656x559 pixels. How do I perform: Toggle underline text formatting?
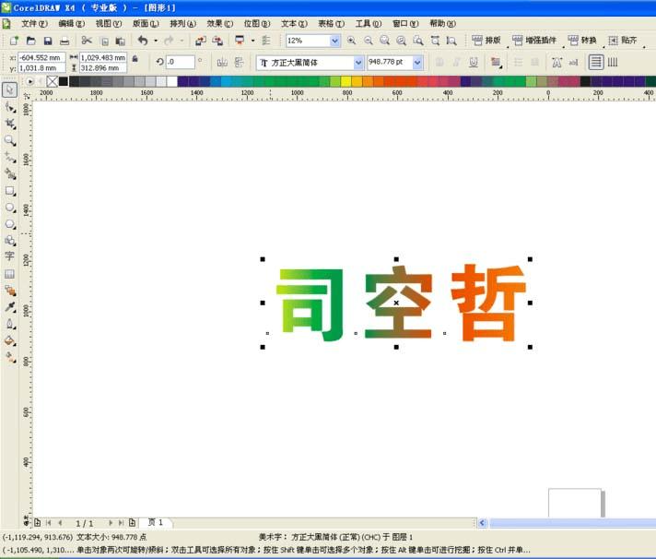coord(474,63)
